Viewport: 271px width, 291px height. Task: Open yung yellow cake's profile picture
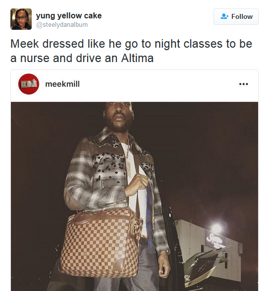21,19
